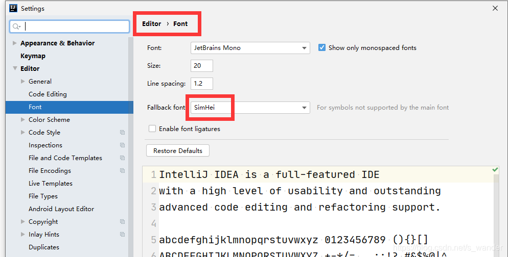The height and width of the screenshot is (257, 508).
Task: Click the search magnifier icon in settings search
Action: (x=16, y=27)
